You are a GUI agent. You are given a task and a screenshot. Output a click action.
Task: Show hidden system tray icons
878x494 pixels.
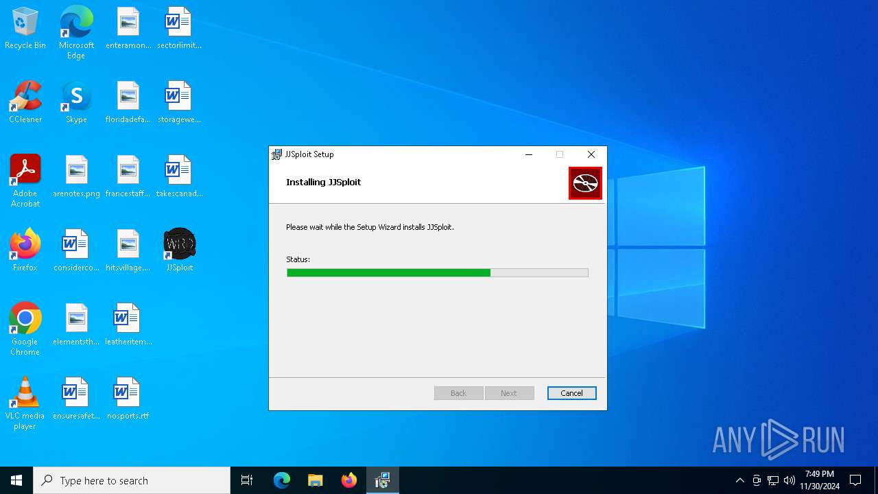click(x=739, y=480)
